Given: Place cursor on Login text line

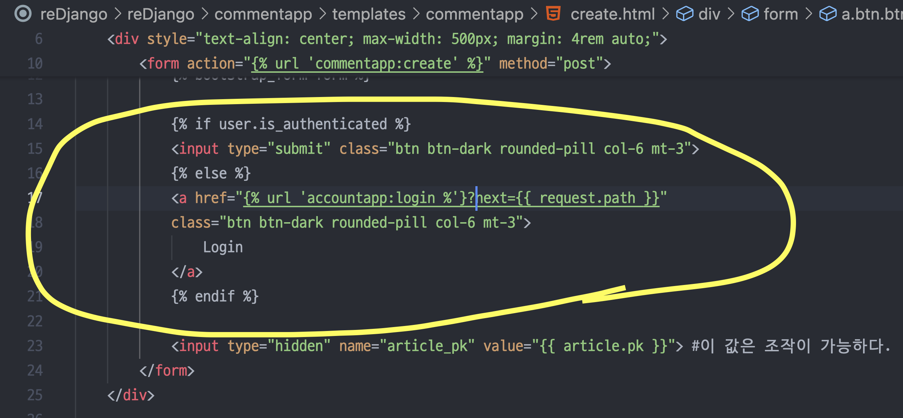Looking at the screenshot, I should click(223, 247).
